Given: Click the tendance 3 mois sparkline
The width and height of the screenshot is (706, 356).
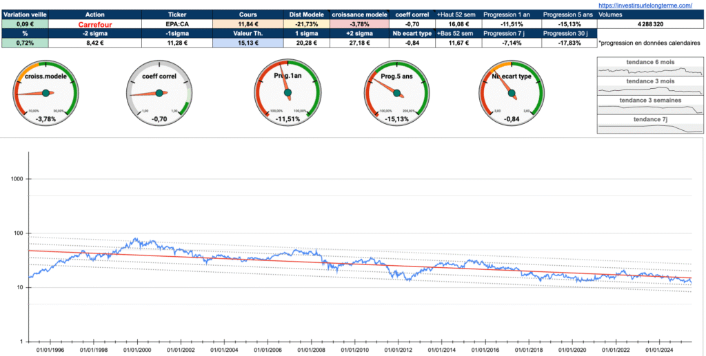Looking at the screenshot, I should 650,87.
